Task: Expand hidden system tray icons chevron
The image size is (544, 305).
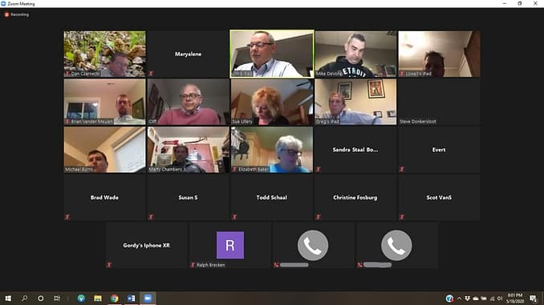Action: (x=459, y=298)
